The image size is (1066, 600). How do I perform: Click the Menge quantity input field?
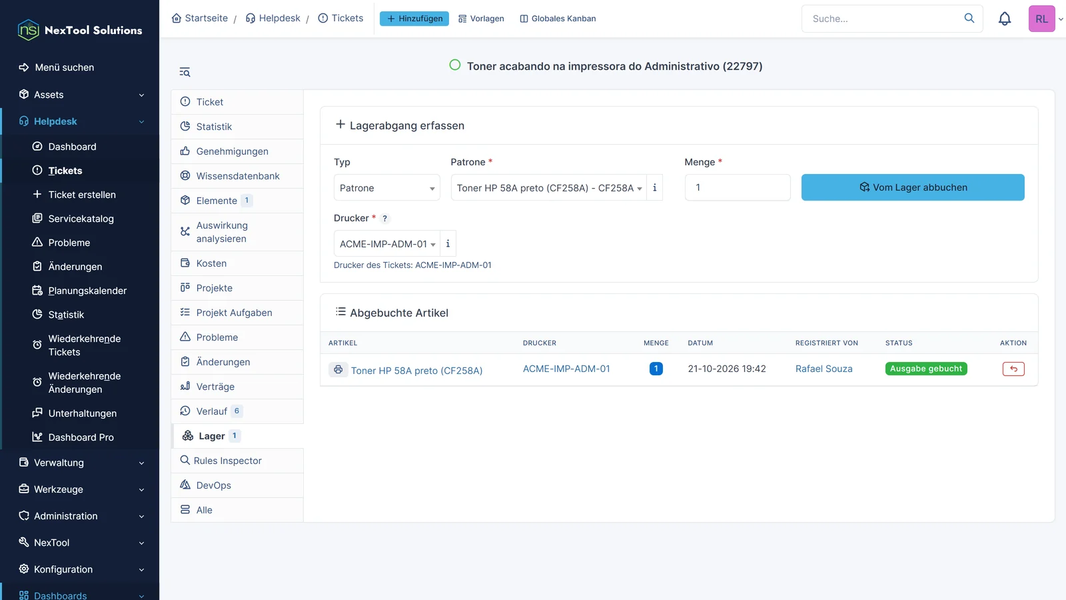click(x=738, y=187)
